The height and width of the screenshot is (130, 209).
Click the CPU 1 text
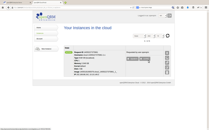click(x=77, y=61)
